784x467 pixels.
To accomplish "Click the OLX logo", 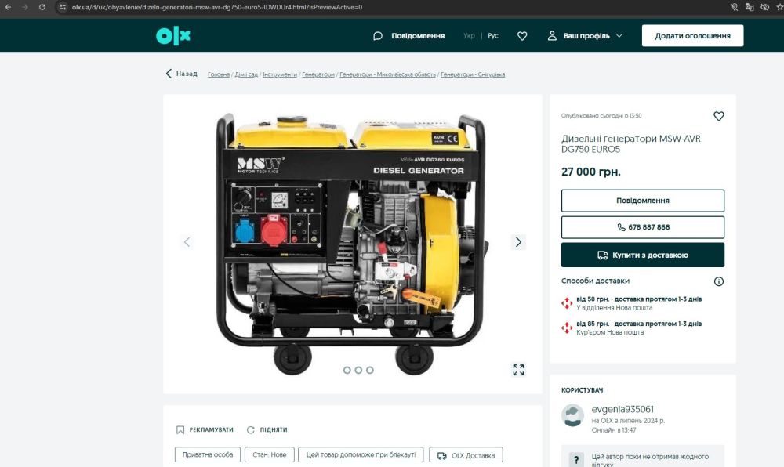I will point(173,36).
